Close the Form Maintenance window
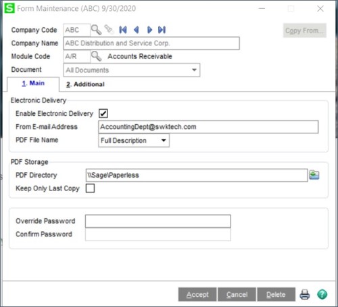The image size is (338, 307). tap(320, 9)
